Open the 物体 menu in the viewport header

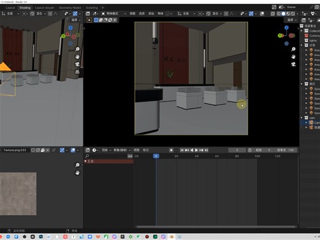coord(160,14)
